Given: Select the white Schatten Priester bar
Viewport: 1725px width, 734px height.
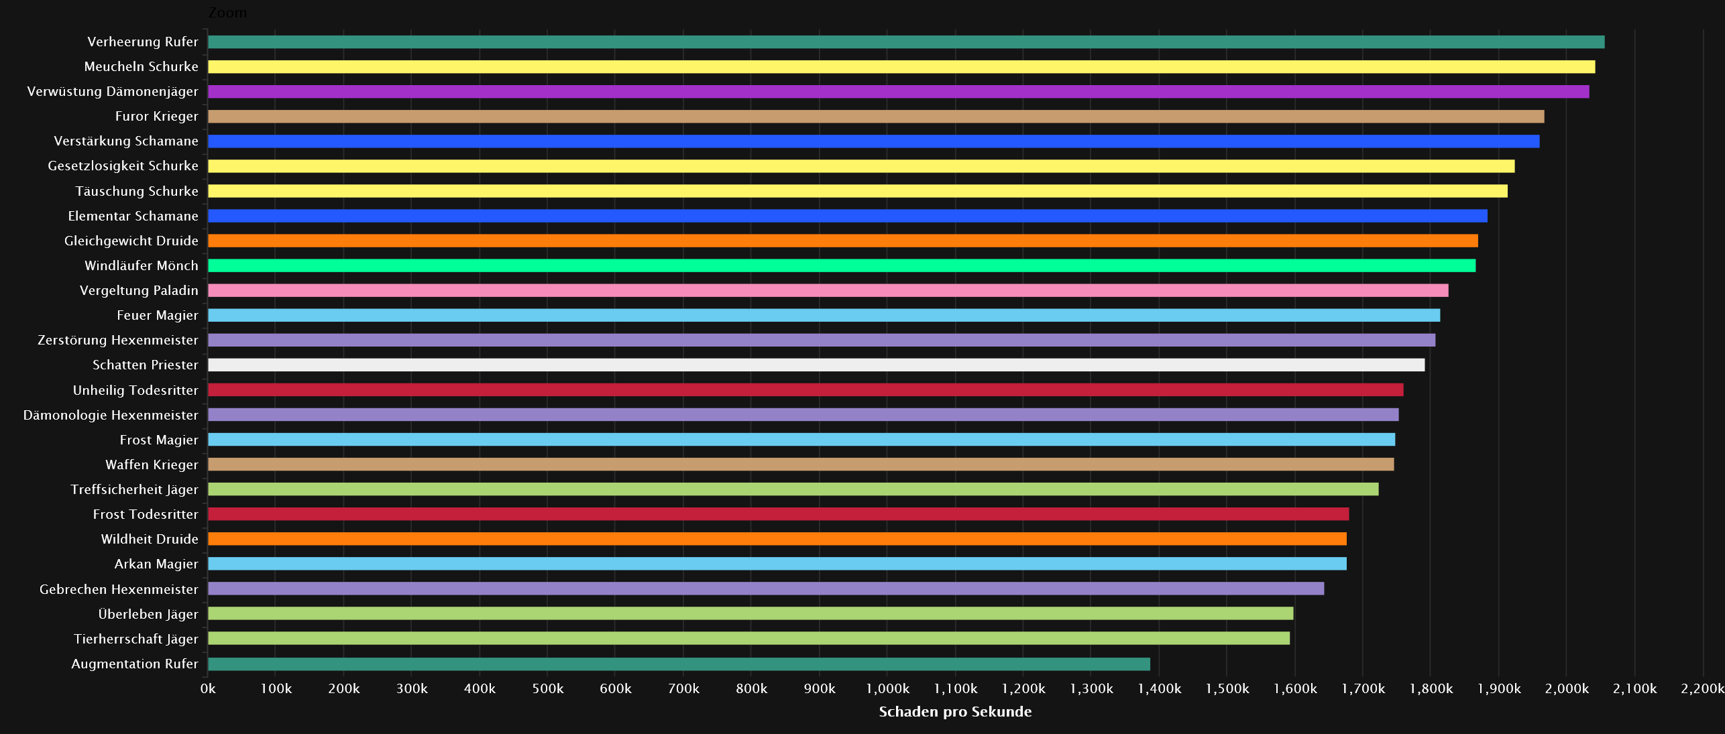Looking at the screenshot, I should 816,365.
